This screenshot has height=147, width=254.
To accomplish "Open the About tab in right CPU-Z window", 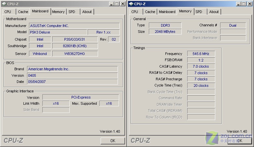I will click(214, 12).
